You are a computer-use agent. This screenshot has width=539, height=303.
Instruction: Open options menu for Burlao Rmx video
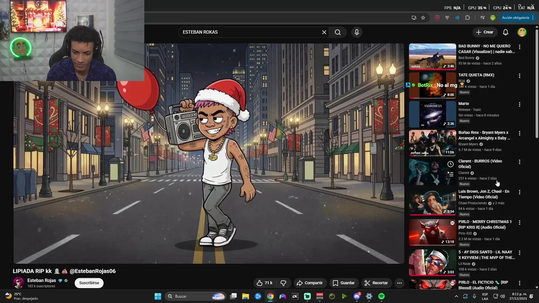click(x=519, y=133)
